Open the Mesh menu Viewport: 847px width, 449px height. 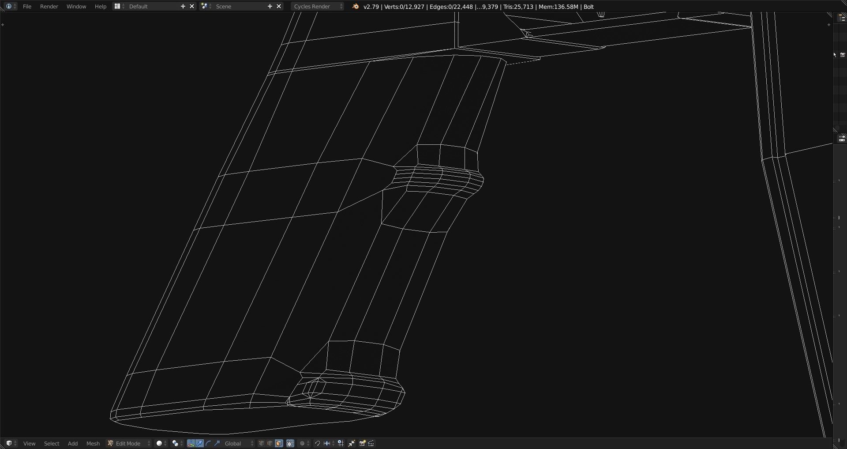[x=93, y=443]
